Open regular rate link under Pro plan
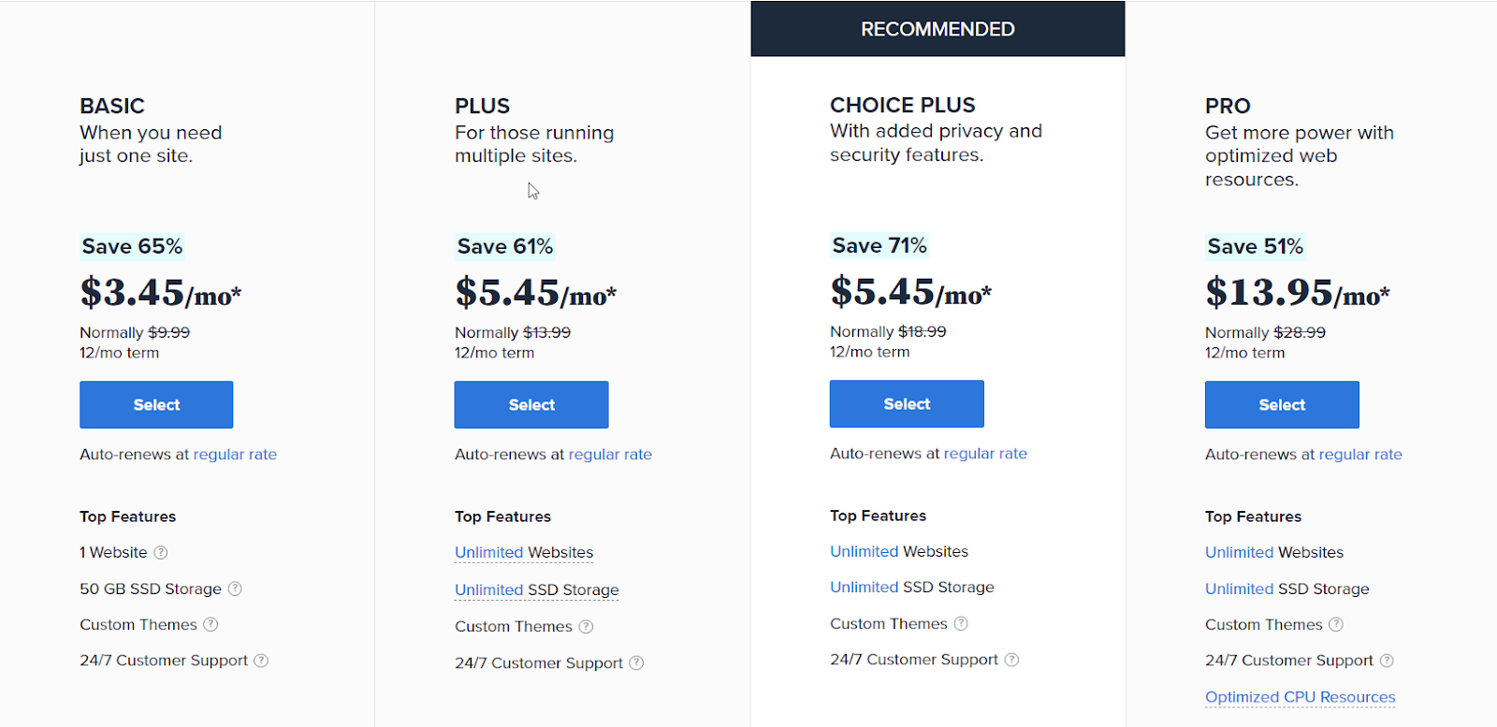This screenshot has width=1497, height=727. point(1360,455)
